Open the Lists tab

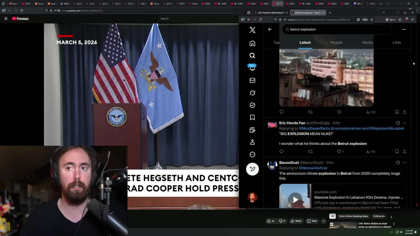coord(397,43)
